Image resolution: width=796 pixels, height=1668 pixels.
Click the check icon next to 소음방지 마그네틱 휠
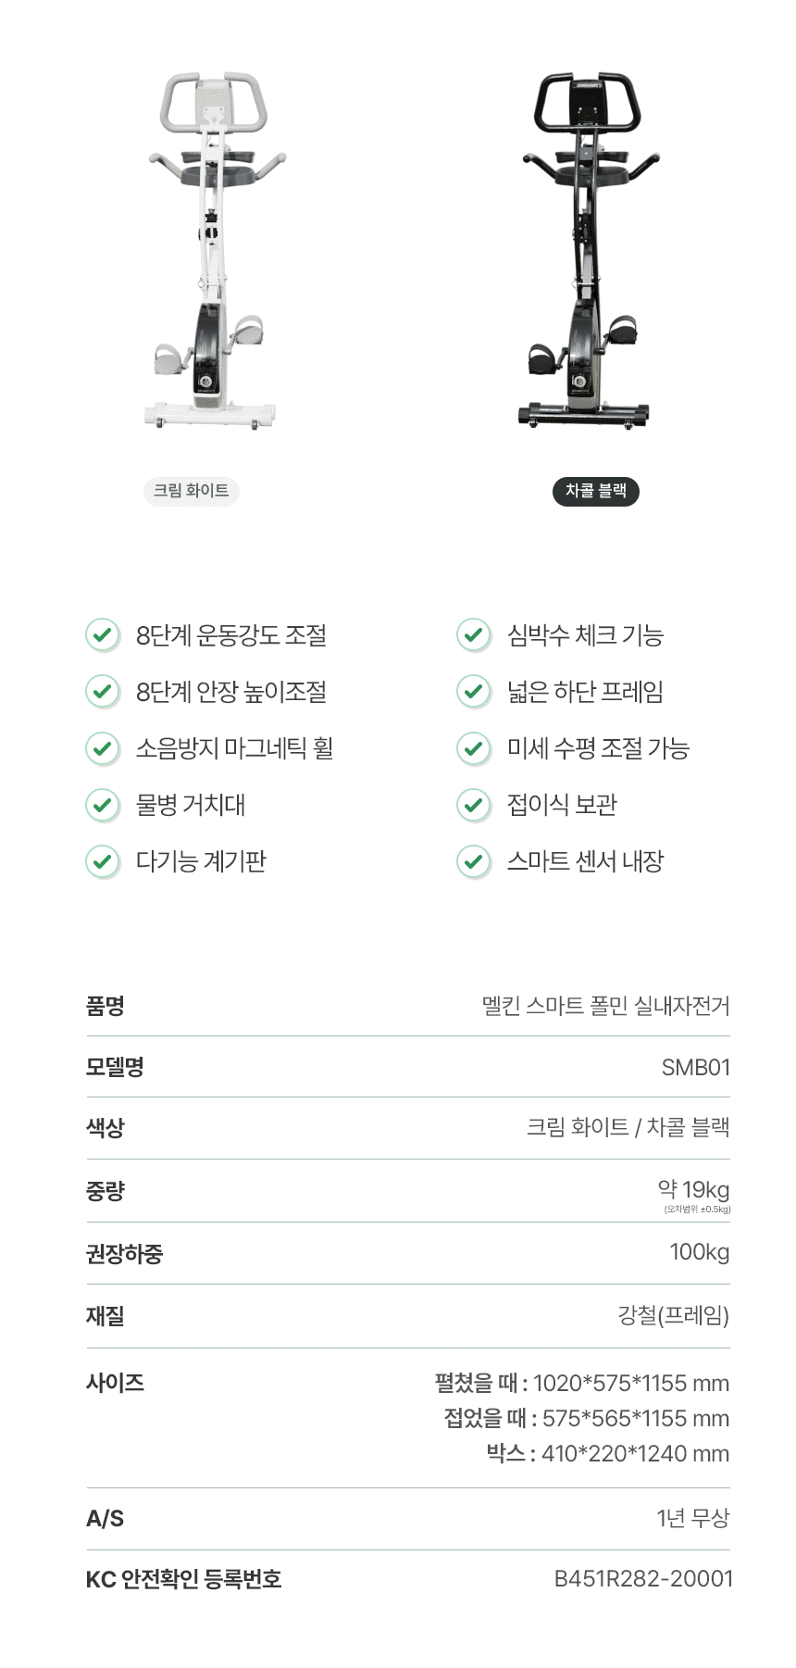pyautogui.click(x=103, y=748)
